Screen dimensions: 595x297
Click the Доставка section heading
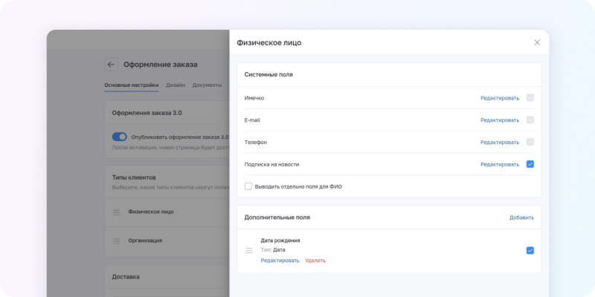(x=126, y=277)
